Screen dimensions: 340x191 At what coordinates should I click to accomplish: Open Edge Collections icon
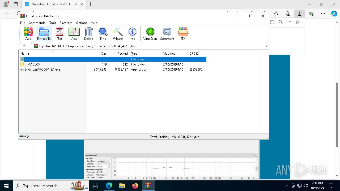(x=288, y=14)
